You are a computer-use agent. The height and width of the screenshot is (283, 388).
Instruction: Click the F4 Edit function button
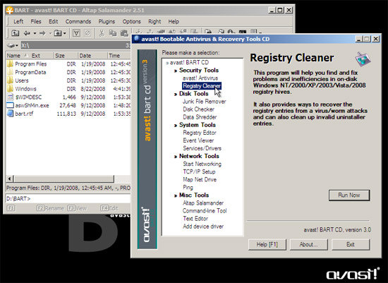point(109,208)
